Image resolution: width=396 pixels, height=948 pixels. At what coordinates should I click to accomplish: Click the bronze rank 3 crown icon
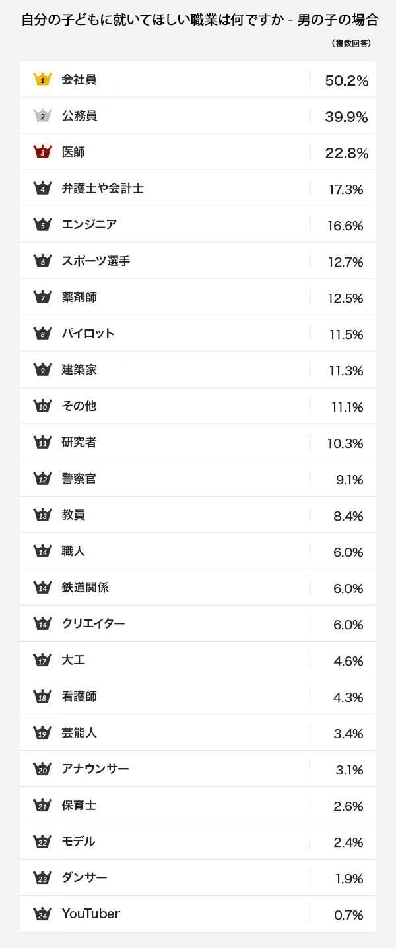coord(42,152)
